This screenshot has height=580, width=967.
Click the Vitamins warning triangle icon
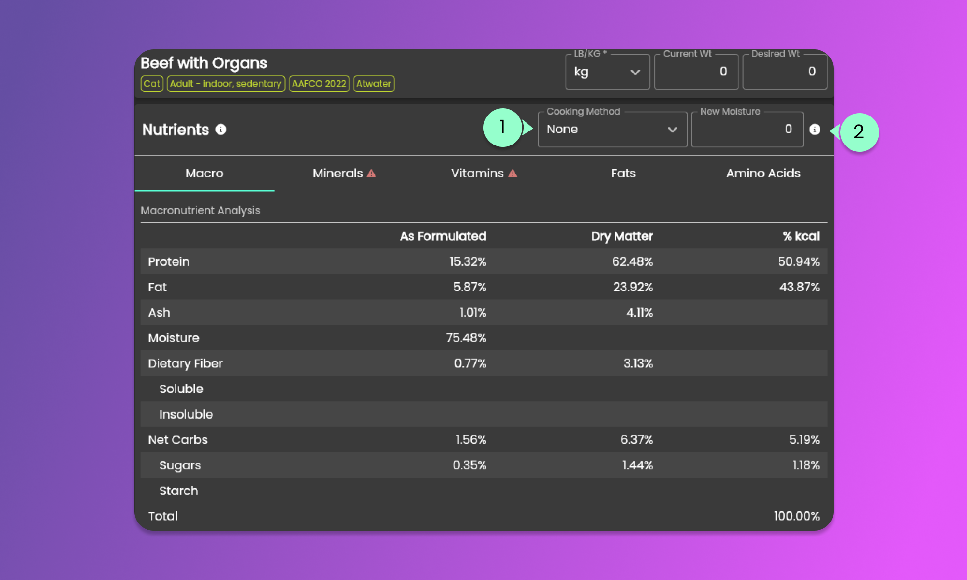(513, 174)
